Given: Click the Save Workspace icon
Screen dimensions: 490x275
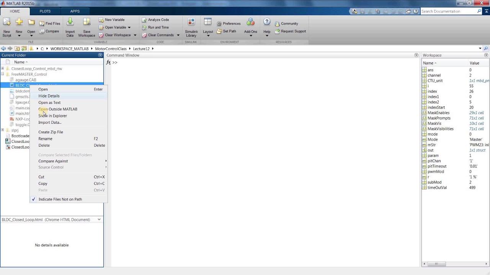Looking at the screenshot, I should pyautogui.click(x=87, y=23).
